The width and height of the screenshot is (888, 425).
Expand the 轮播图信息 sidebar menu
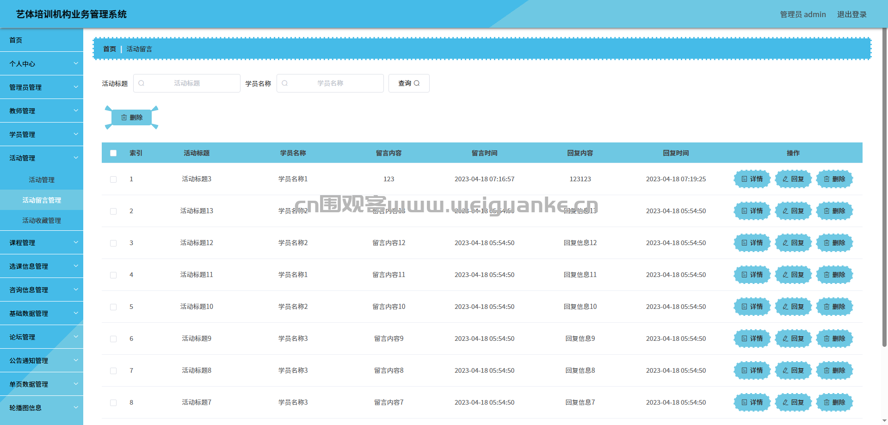point(42,408)
